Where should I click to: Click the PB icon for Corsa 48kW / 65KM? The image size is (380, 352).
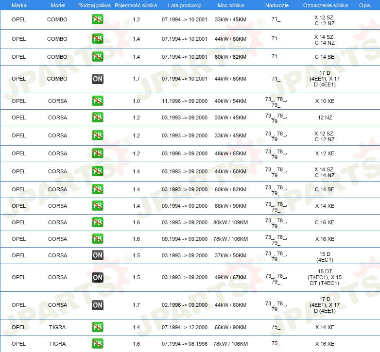tap(97, 153)
